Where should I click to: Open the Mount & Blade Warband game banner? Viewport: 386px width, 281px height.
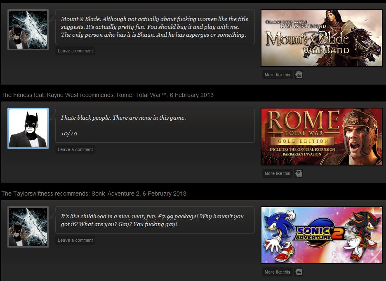tap(322, 38)
